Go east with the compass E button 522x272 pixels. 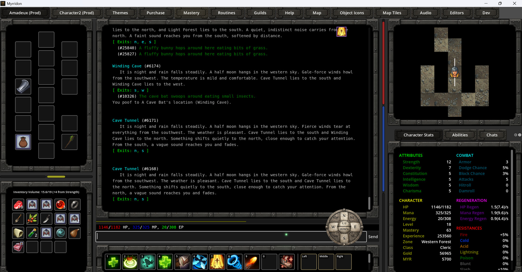click(355, 227)
